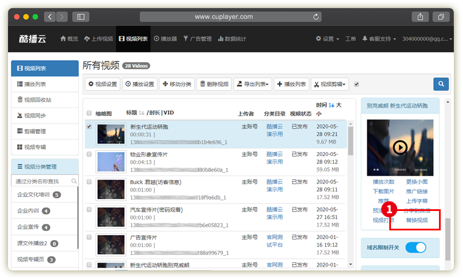Turn off the 域名限制开关 toggle
The height and width of the screenshot is (279, 463).
tap(416, 248)
